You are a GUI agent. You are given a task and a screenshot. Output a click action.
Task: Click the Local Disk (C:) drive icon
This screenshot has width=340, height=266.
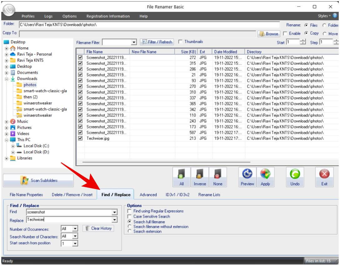pyautogui.click(x=19, y=145)
